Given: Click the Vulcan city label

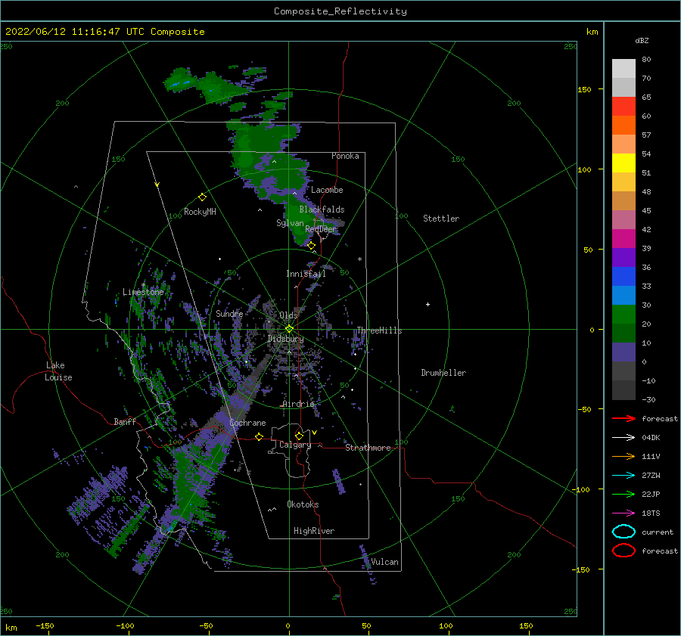Looking at the screenshot, I should [385, 562].
